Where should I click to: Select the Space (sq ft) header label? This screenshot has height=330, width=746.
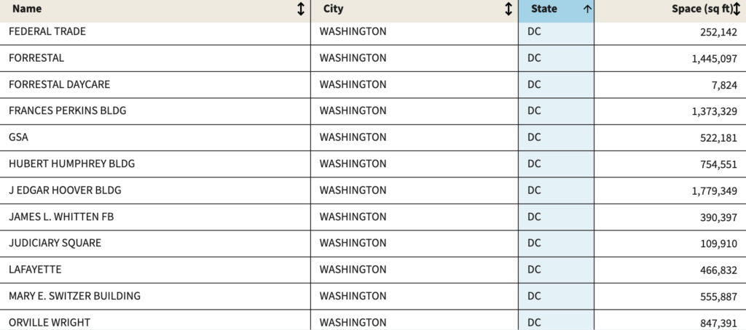702,9
